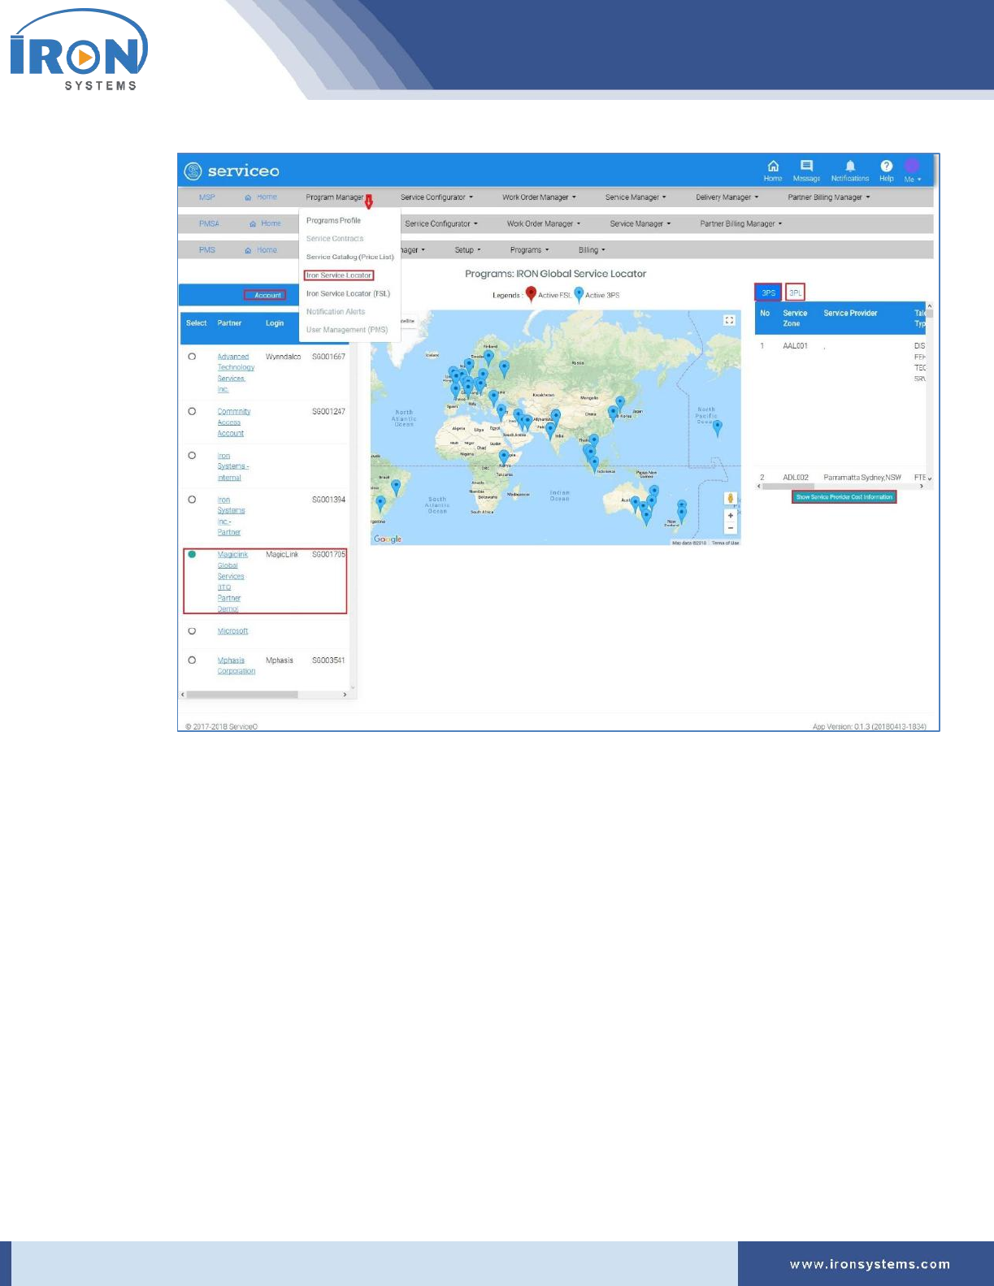
Task: Zoom in the map with plus
Action: click(731, 516)
